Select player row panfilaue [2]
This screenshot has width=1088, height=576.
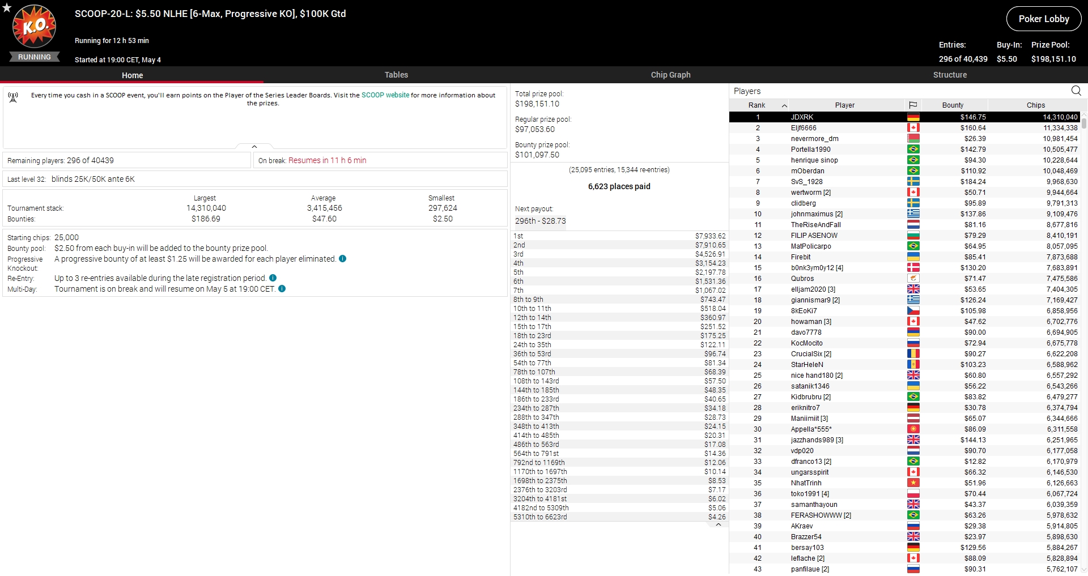904,569
